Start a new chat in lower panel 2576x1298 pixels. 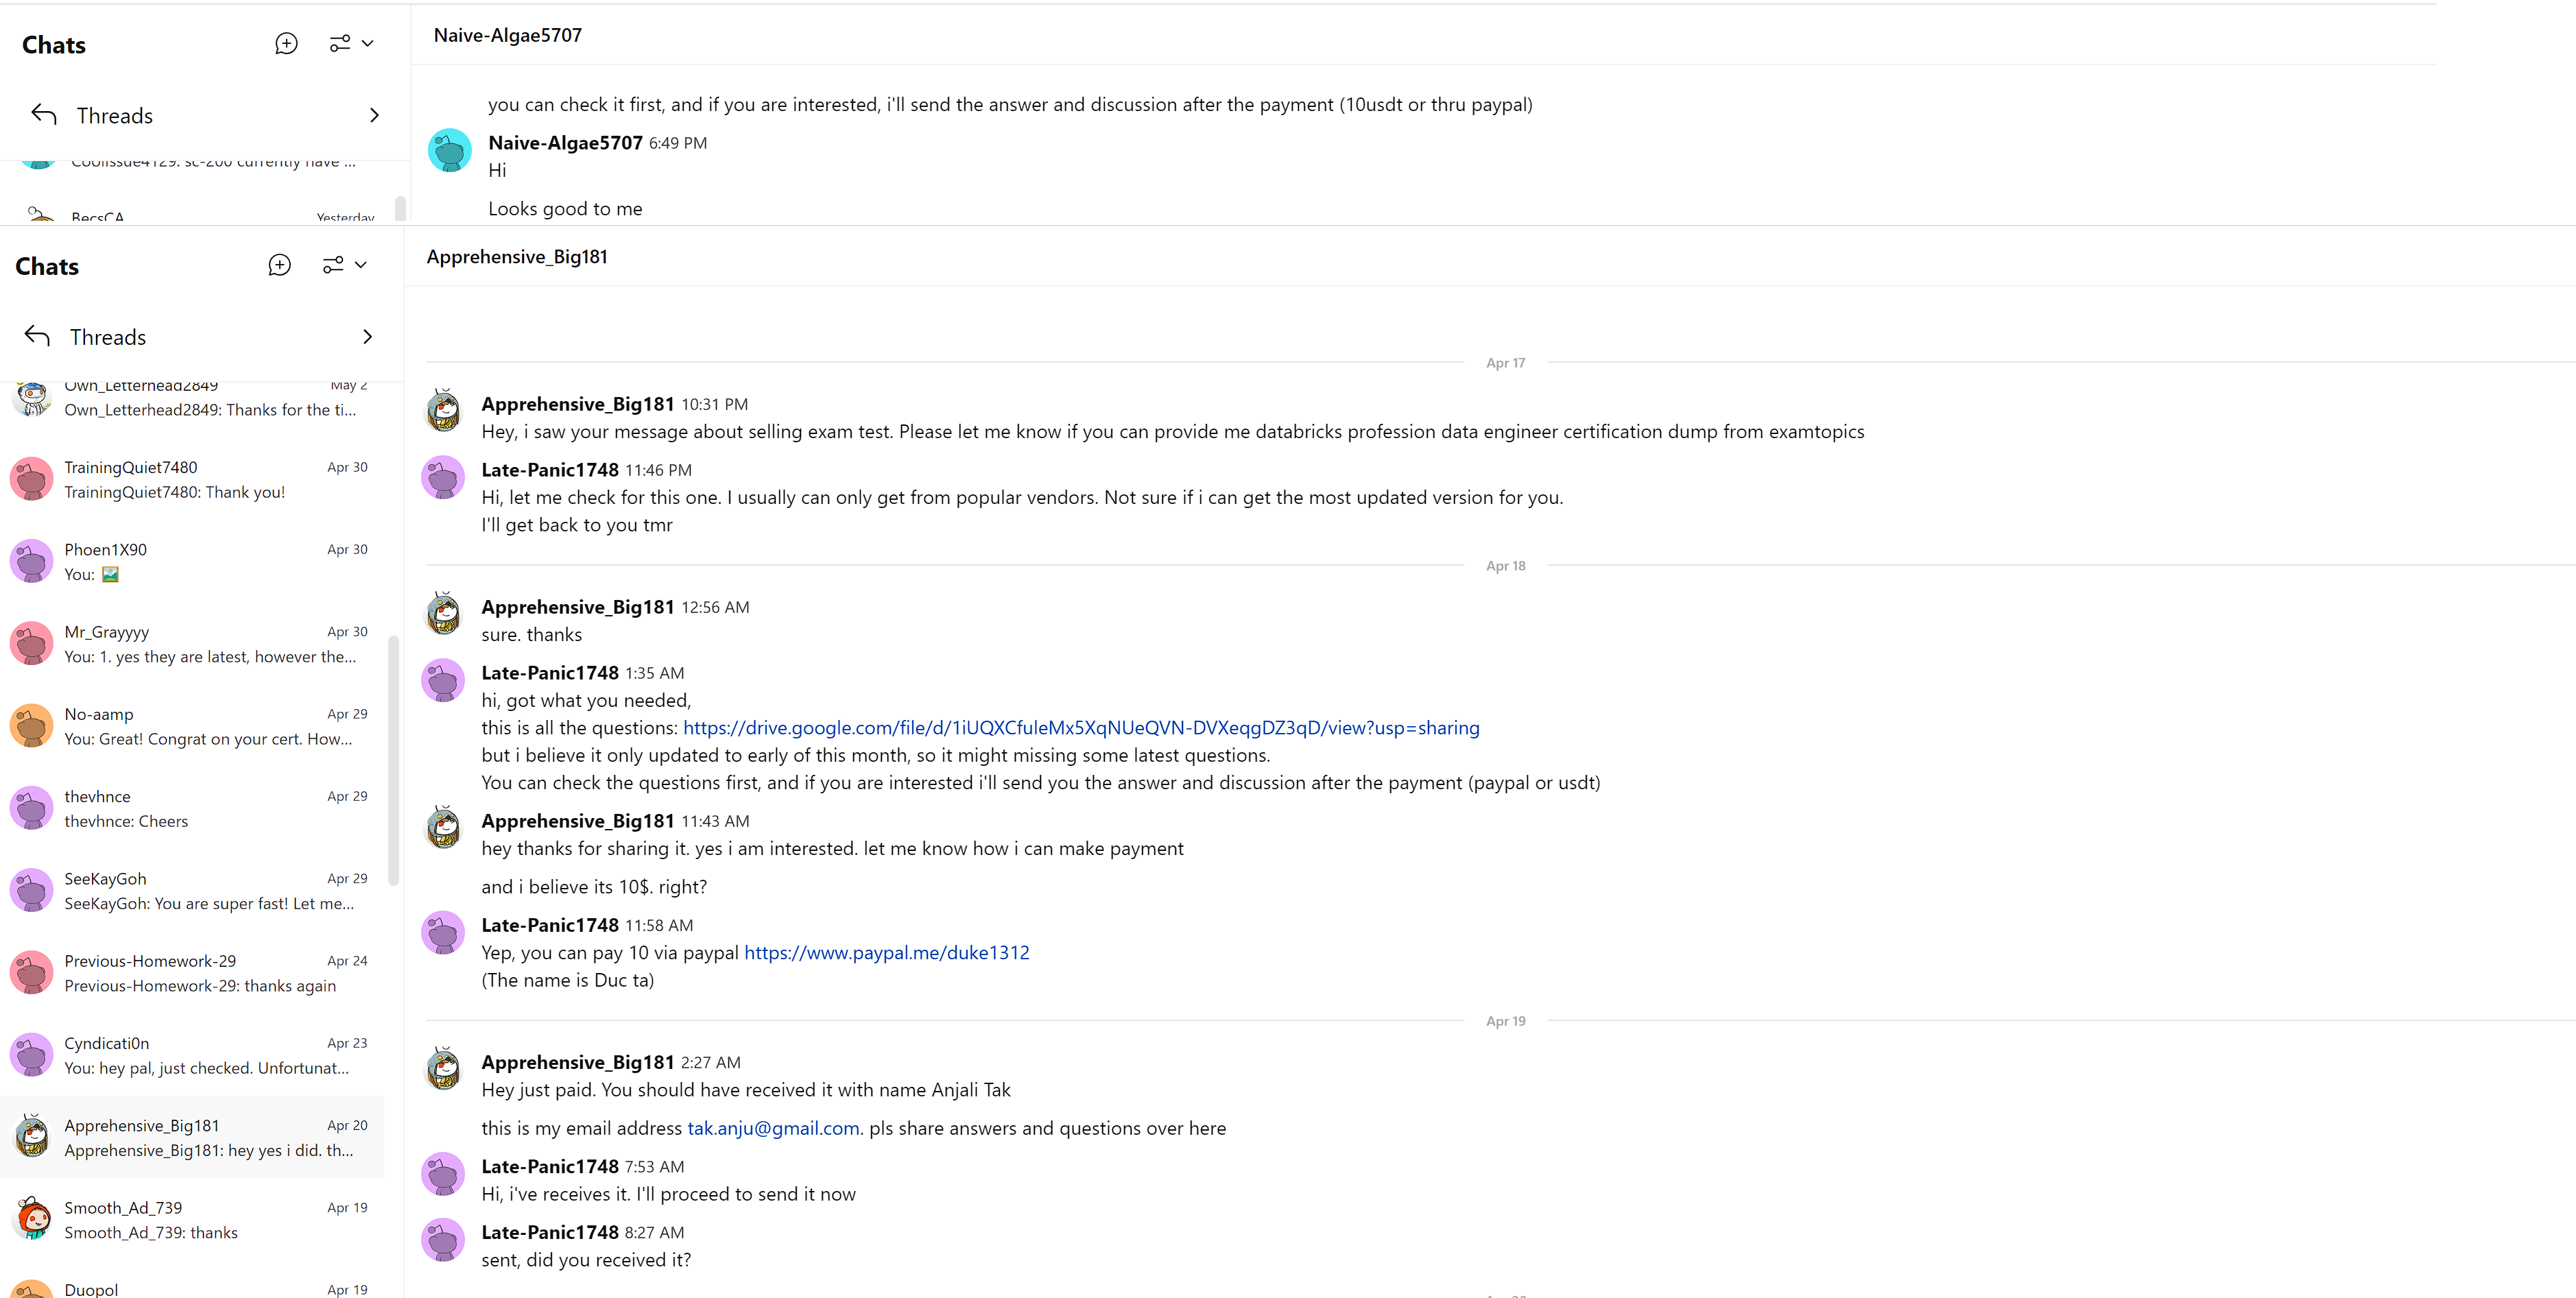coord(280,265)
